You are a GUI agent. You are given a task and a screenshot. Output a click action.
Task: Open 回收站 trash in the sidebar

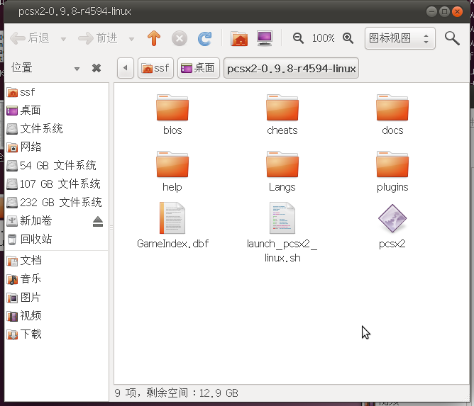coord(57,239)
